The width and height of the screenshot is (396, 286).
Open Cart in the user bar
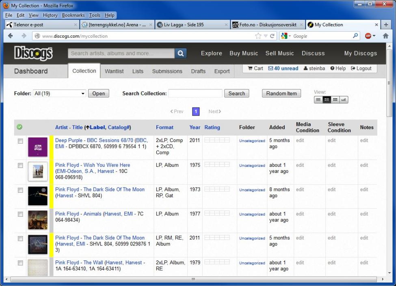tap(255, 68)
